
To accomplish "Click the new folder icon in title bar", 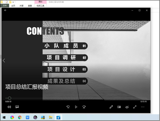I will click(x=10, y=2).
